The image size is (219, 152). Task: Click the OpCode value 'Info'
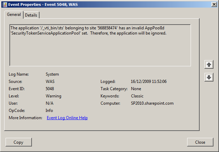[49, 111]
